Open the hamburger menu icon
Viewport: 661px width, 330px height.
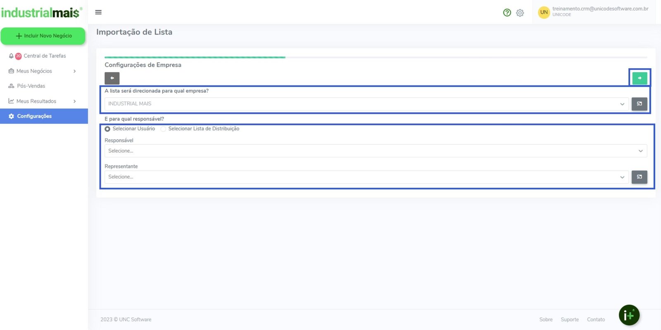(98, 12)
